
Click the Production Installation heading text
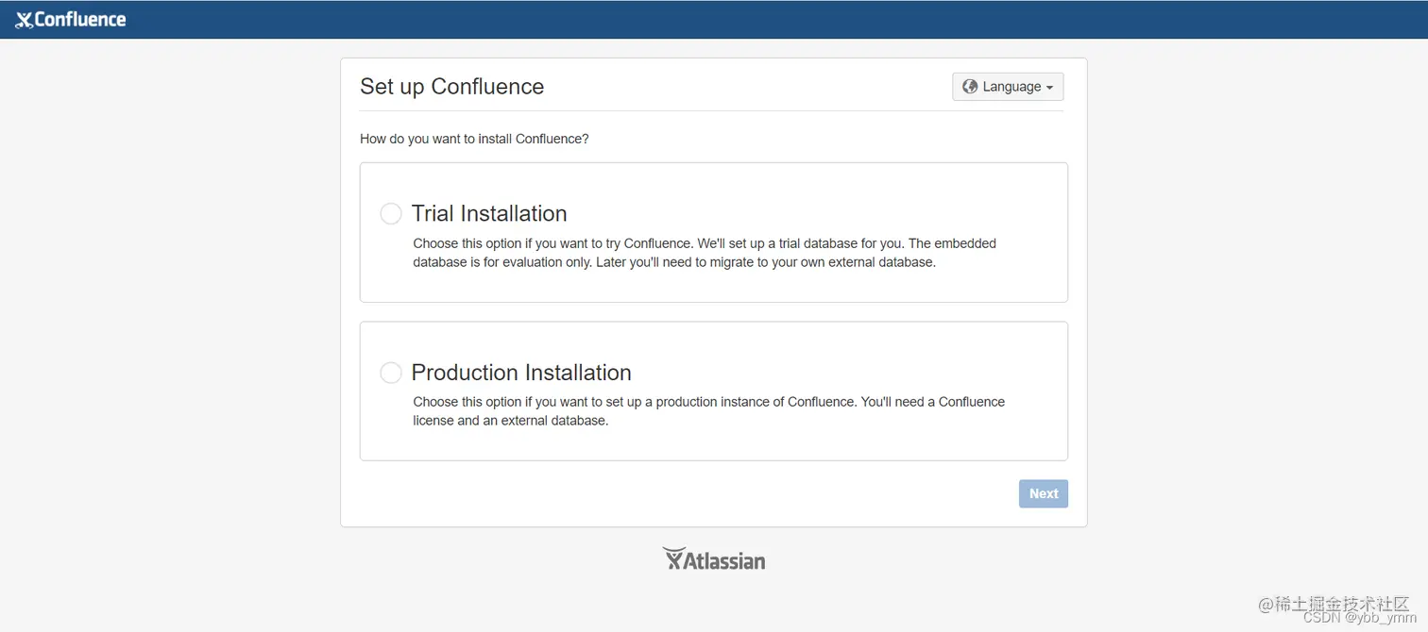521,373
